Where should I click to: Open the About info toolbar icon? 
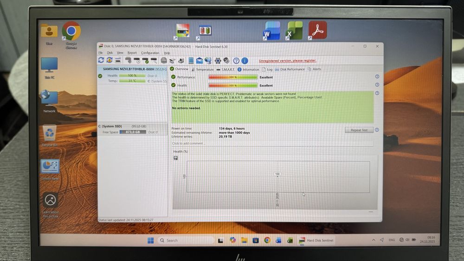(245, 61)
